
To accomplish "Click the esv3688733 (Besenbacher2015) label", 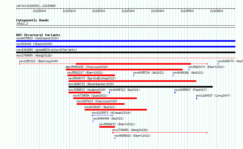I will 91,84.
